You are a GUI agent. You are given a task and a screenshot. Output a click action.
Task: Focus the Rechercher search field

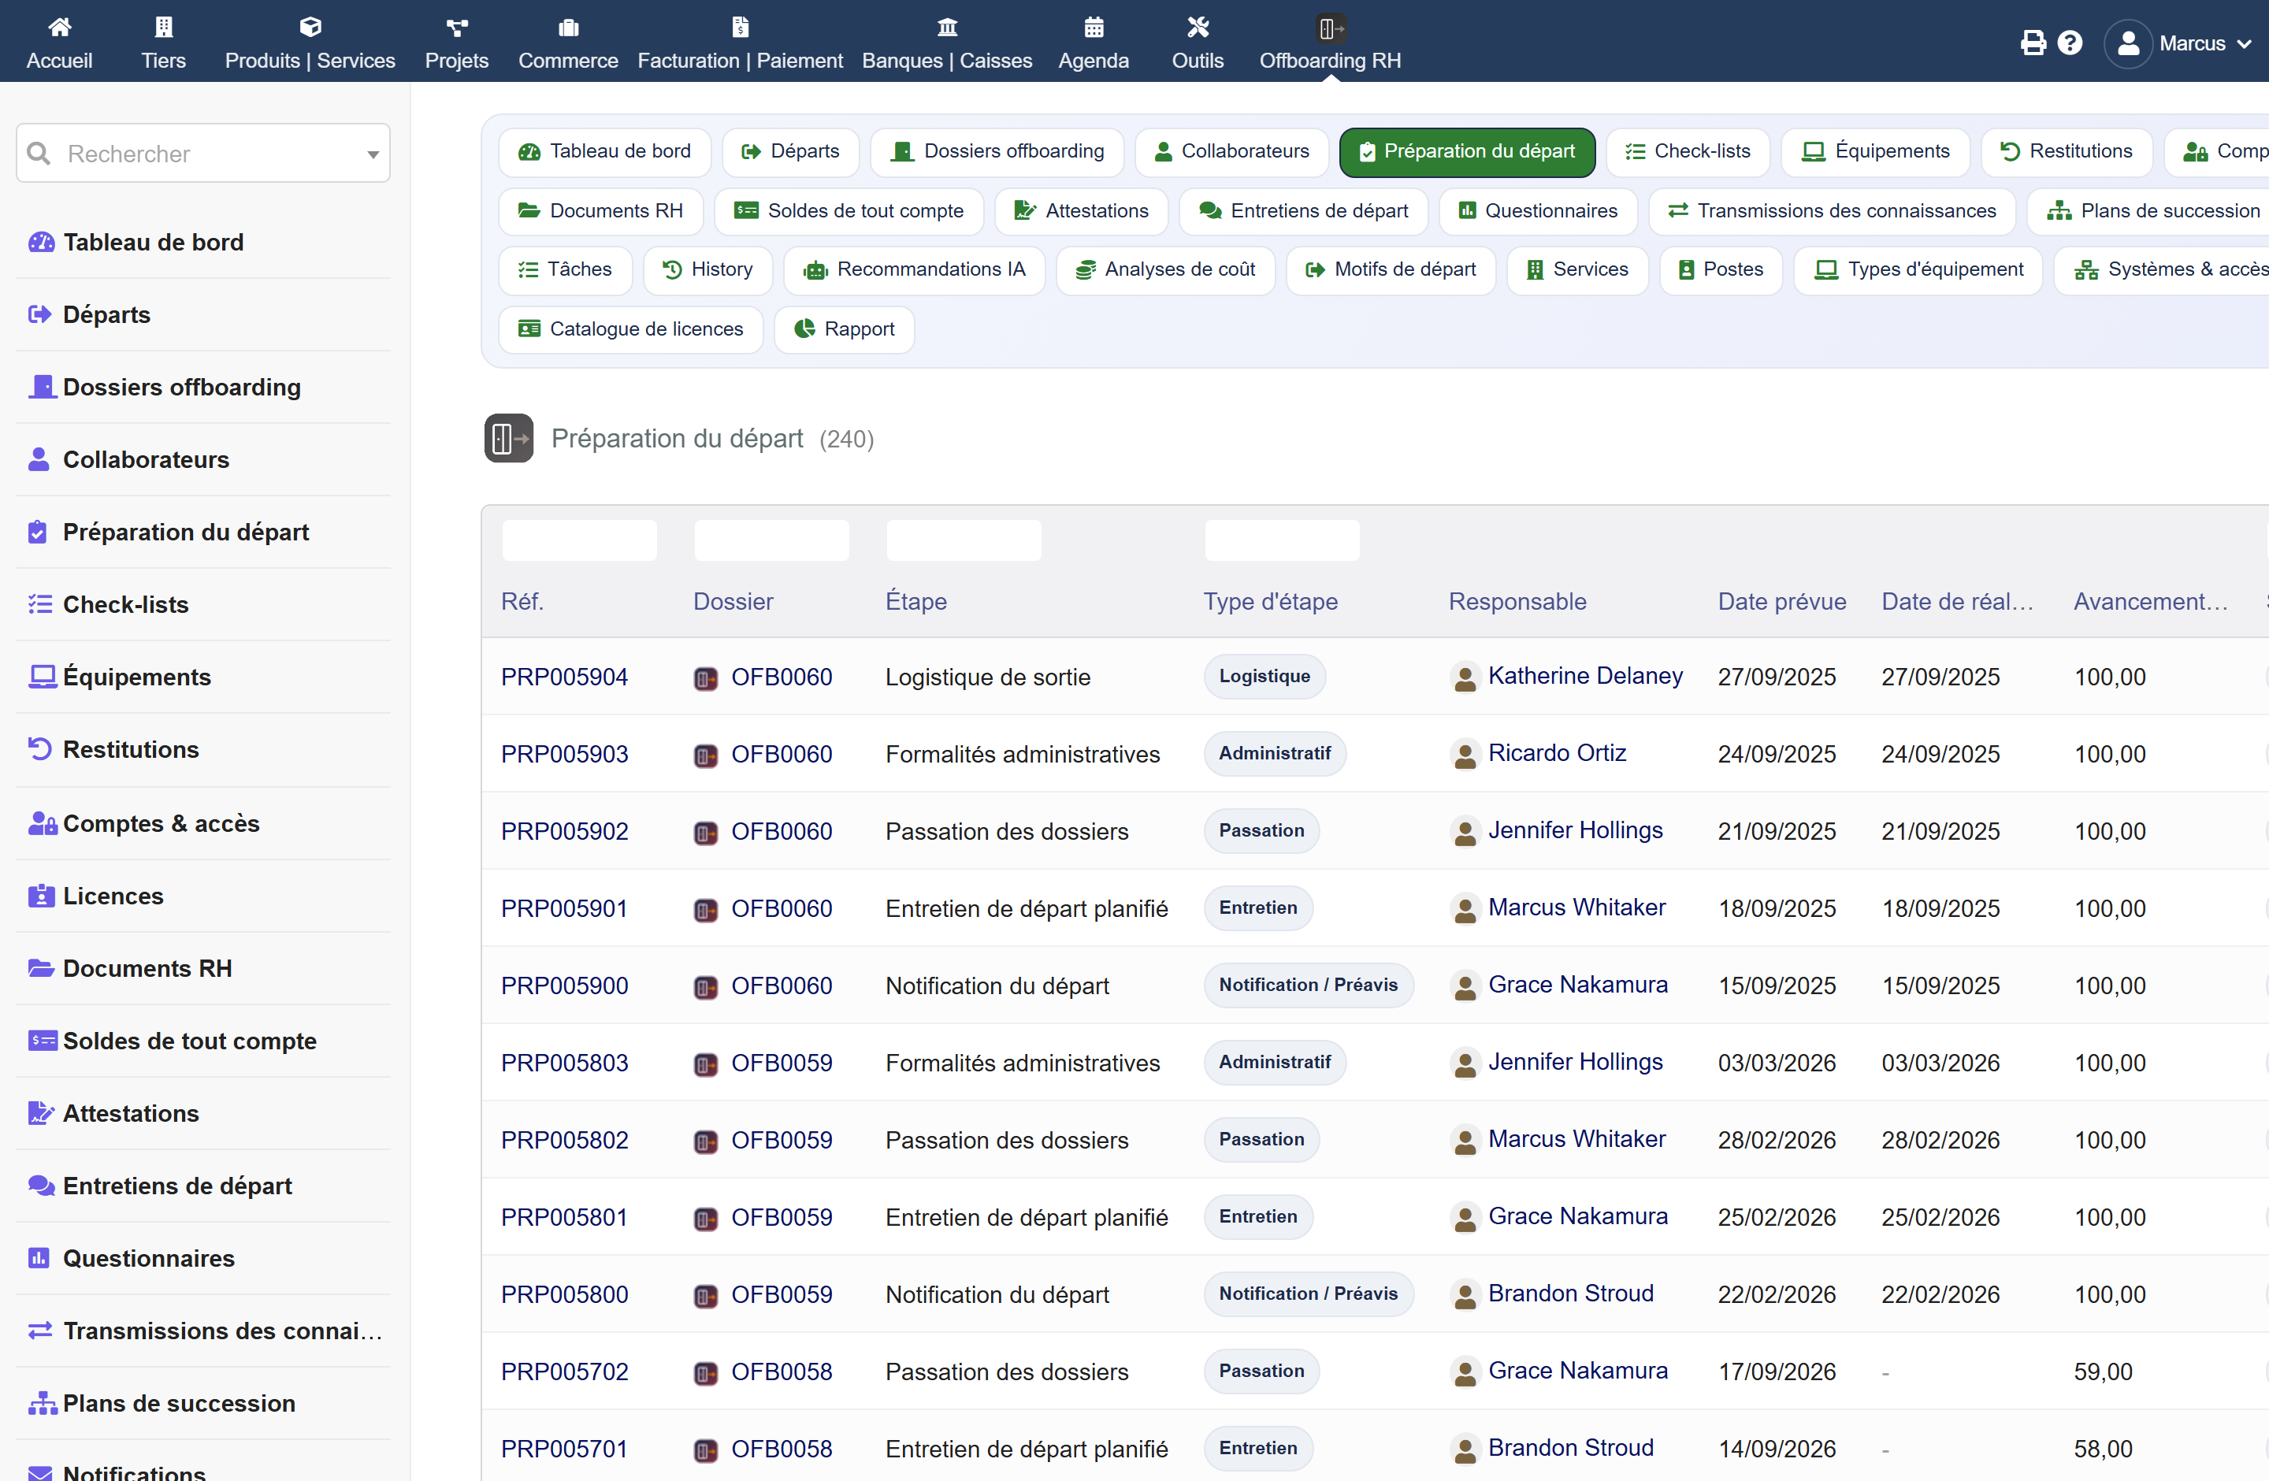pos(203,154)
